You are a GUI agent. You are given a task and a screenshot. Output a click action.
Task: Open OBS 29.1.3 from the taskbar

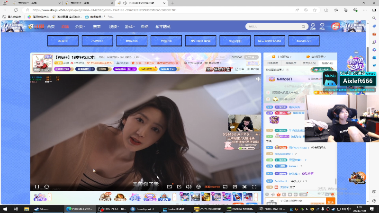(x=112, y=209)
